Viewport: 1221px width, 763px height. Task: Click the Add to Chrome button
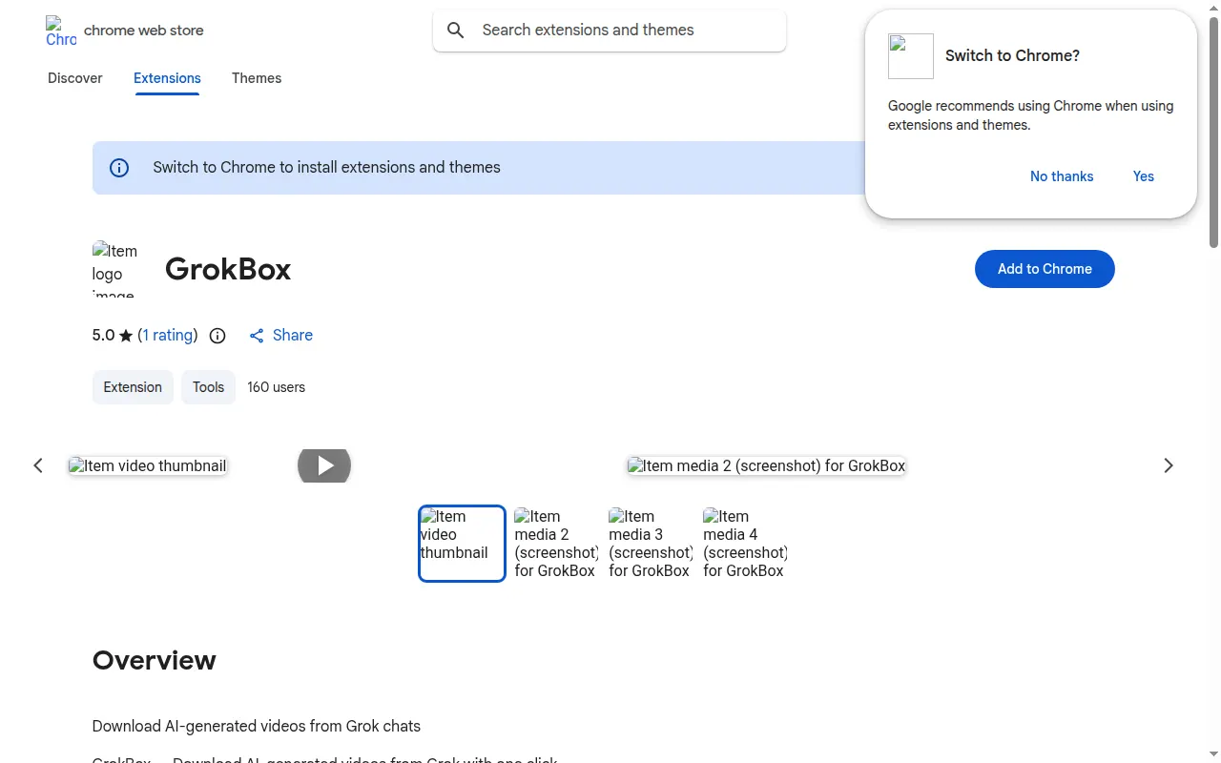tap(1045, 269)
